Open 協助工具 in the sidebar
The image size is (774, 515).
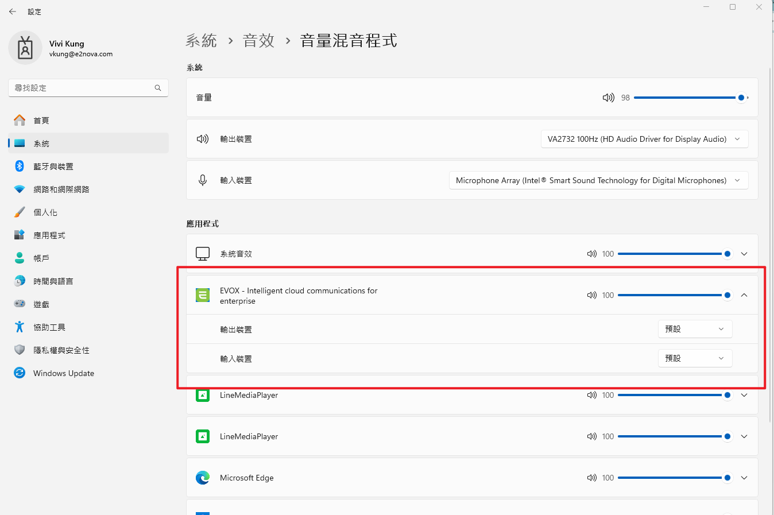click(88, 327)
